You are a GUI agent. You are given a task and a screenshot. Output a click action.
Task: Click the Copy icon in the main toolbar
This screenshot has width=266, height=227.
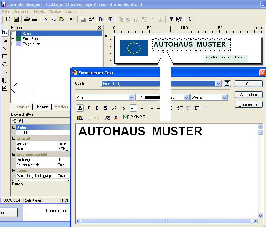(53, 19)
